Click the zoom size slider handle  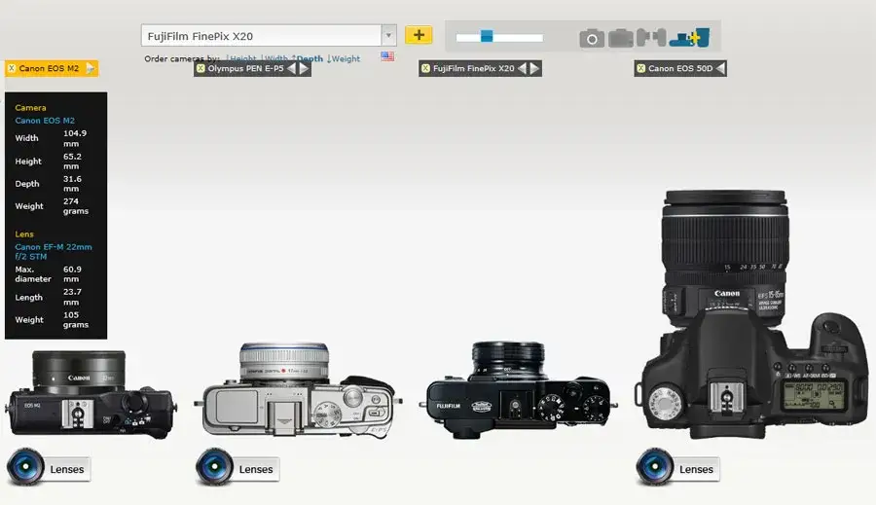coord(487,37)
